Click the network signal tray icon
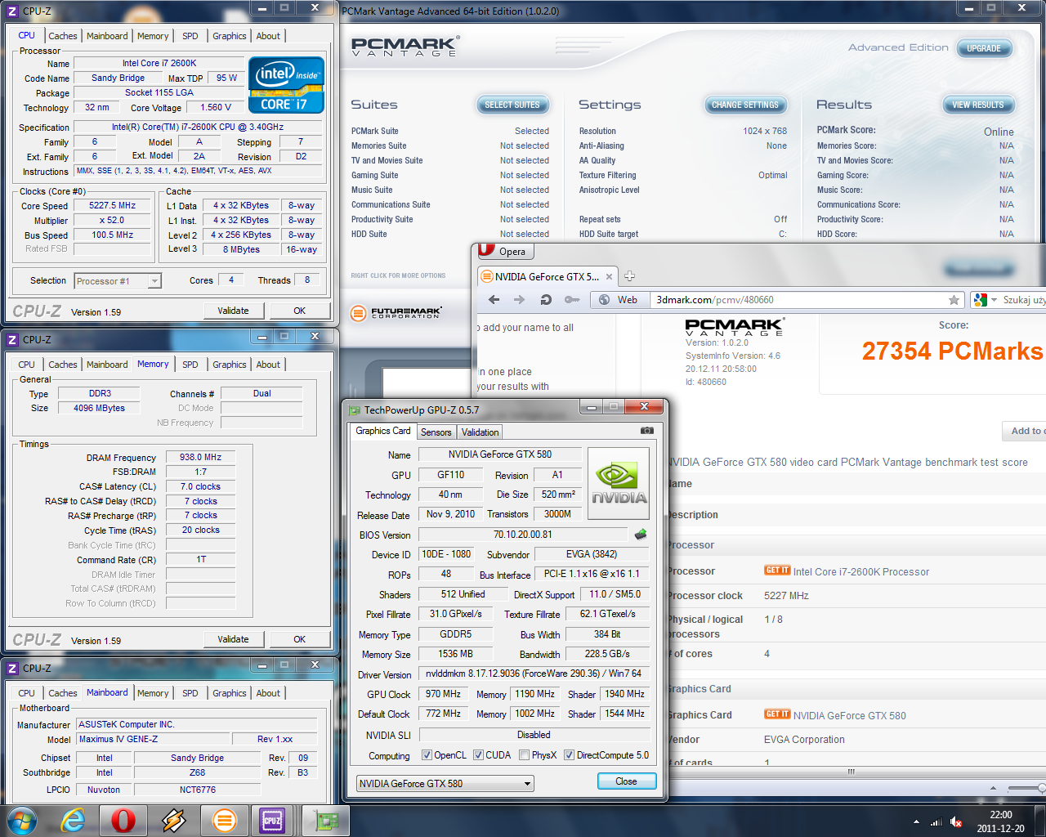Image resolution: width=1046 pixels, height=837 pixels. tap(936, 821)
